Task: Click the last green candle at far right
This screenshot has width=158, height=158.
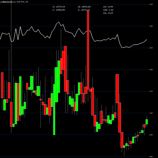Action: point(147,122)
